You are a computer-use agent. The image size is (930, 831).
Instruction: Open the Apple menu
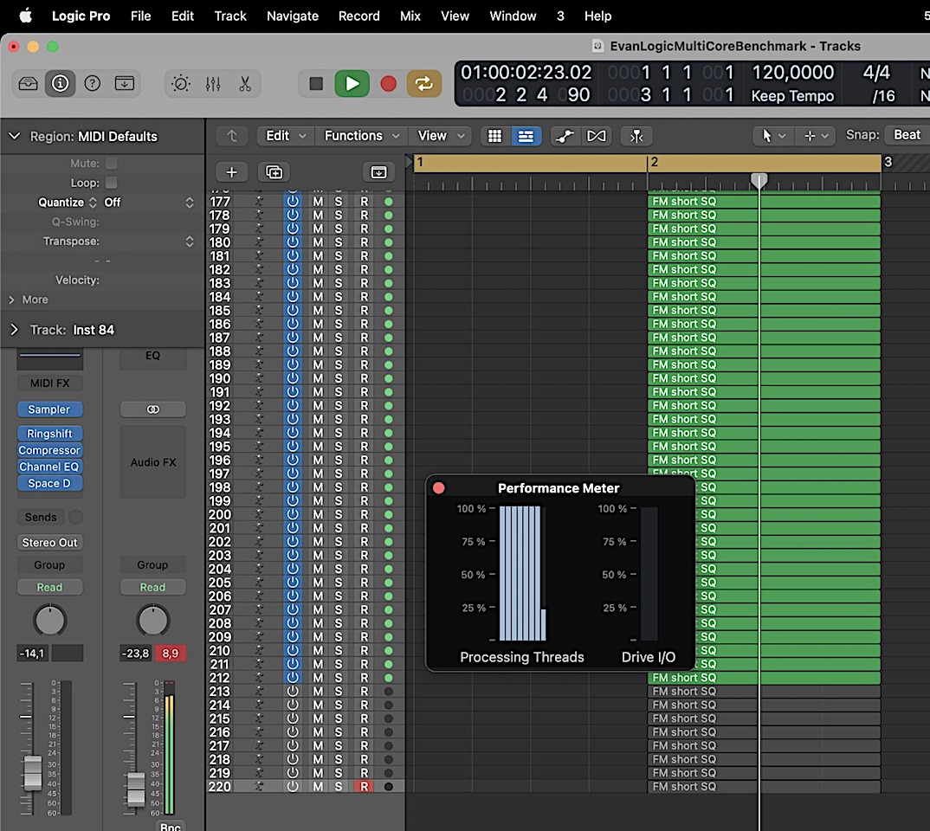coord(25,16)
